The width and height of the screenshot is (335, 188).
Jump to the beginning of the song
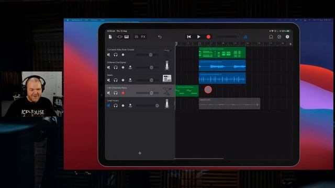point(189,37)
